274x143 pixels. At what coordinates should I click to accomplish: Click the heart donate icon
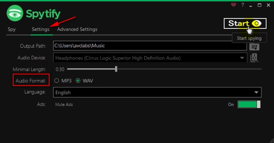coord(234,5)
